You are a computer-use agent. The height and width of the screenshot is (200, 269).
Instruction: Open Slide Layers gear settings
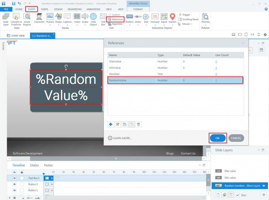[x=263, y=195]
